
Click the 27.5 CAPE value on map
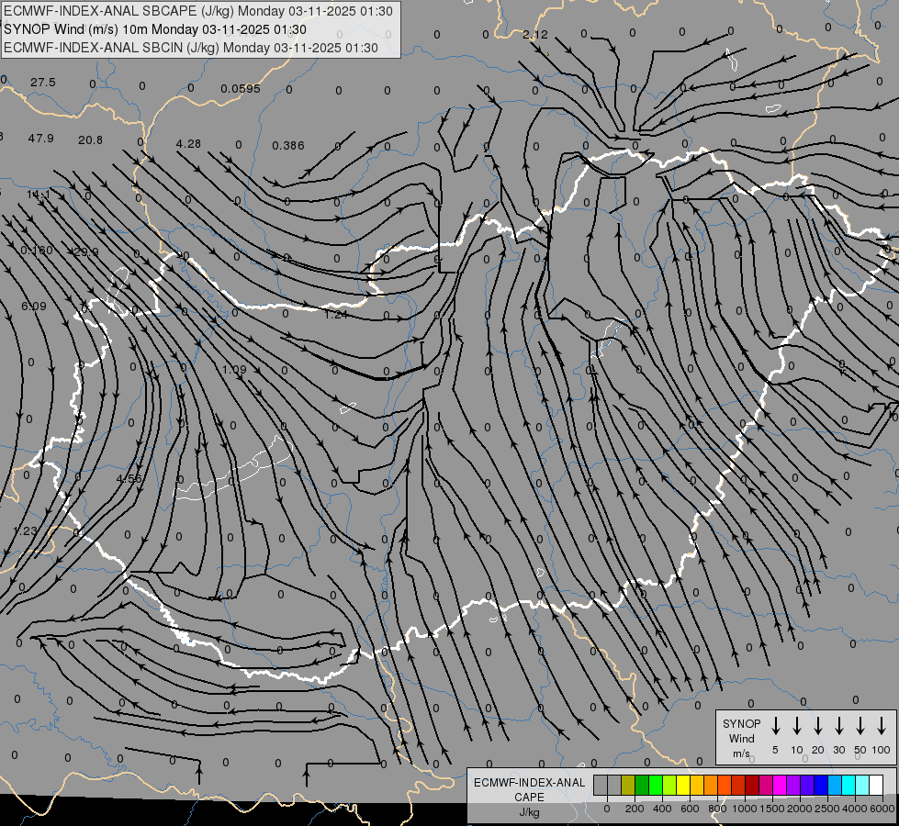pos(43,83)
